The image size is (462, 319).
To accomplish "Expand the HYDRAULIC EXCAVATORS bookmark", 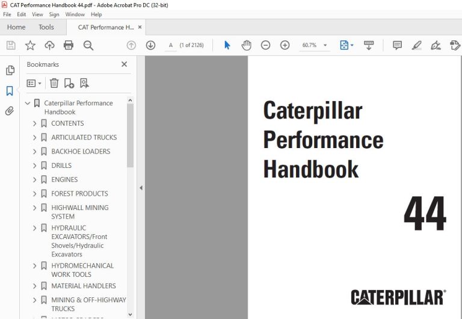I will click(35, 228).
